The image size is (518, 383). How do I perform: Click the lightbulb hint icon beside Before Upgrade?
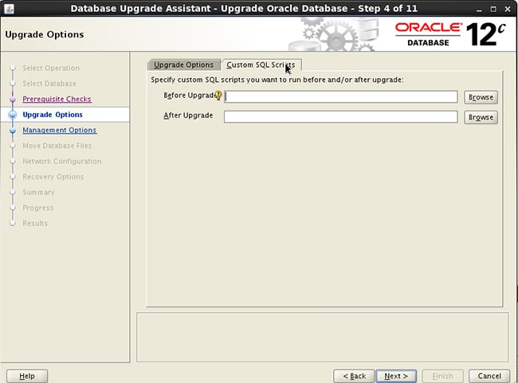(x=218, y=96)
